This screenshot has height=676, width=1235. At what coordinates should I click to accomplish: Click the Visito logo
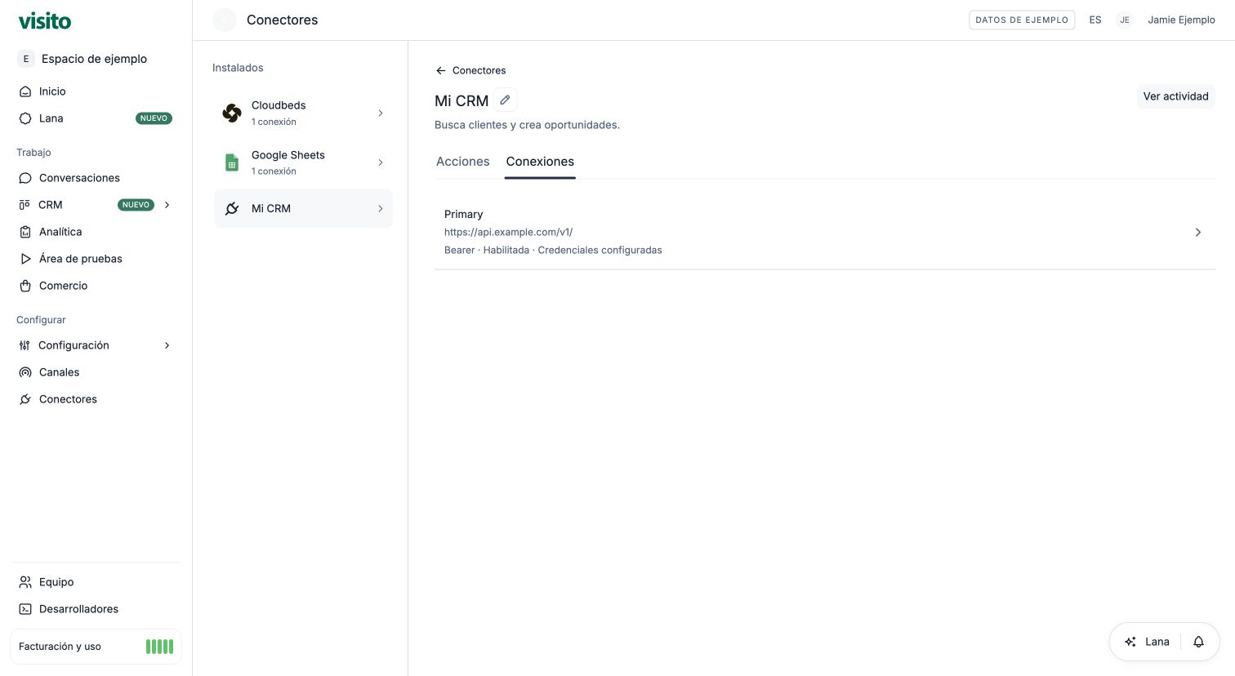45,20
